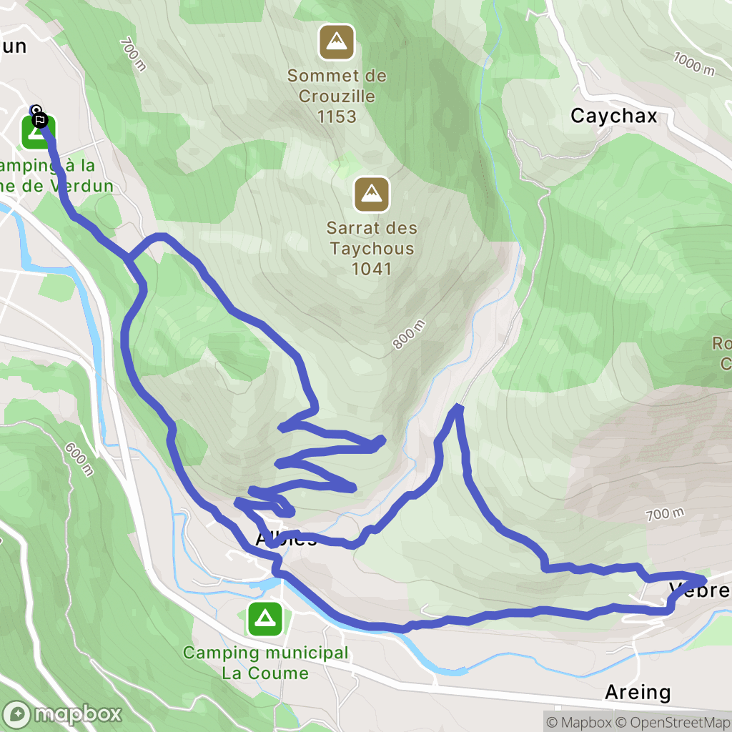
Task: Open the Mapbox logo link
Action: click(x=62, y=714)
